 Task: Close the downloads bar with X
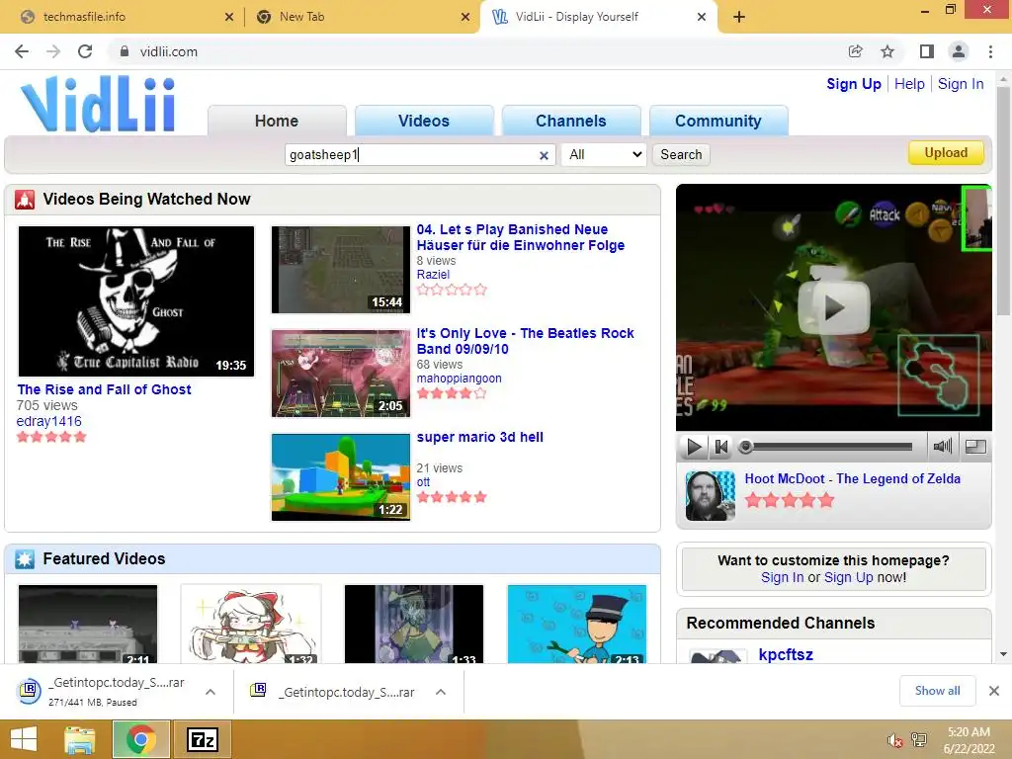tap(994, 691)
